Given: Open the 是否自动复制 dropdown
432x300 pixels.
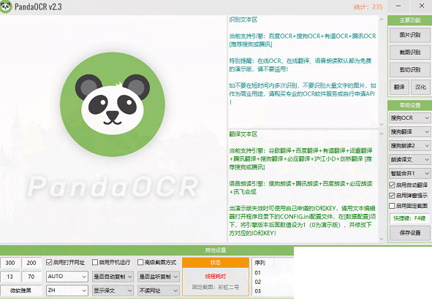Looking at the screenshot, I should pos(113,277).
